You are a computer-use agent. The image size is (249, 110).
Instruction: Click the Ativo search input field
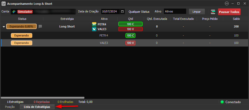175,11
